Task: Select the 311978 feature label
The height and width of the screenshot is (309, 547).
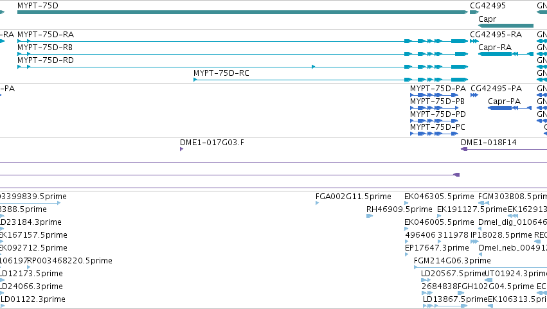Action: pyautogui.click(x=453, y=235)
